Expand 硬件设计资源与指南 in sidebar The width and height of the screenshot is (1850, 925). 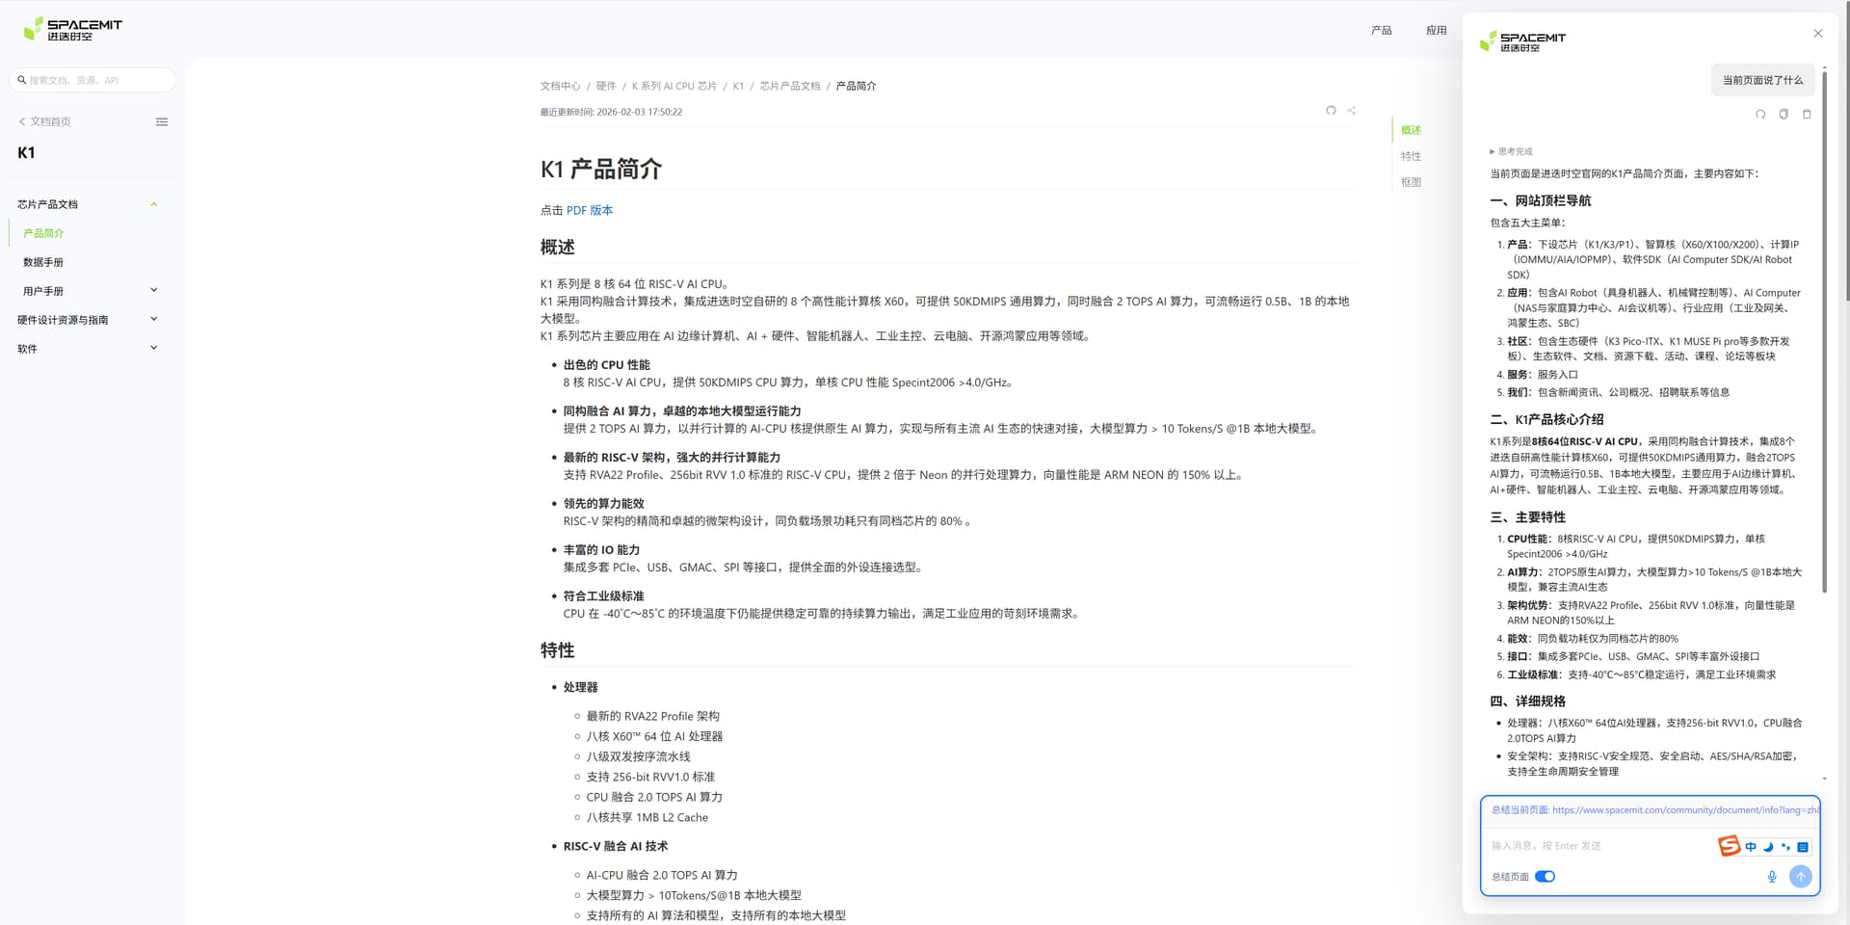pos(153,320)
